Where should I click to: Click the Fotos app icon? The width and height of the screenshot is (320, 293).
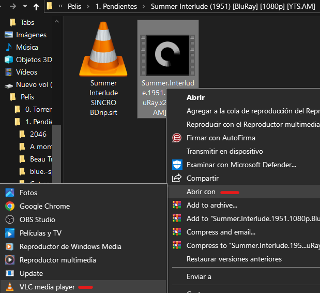[9, 193]
